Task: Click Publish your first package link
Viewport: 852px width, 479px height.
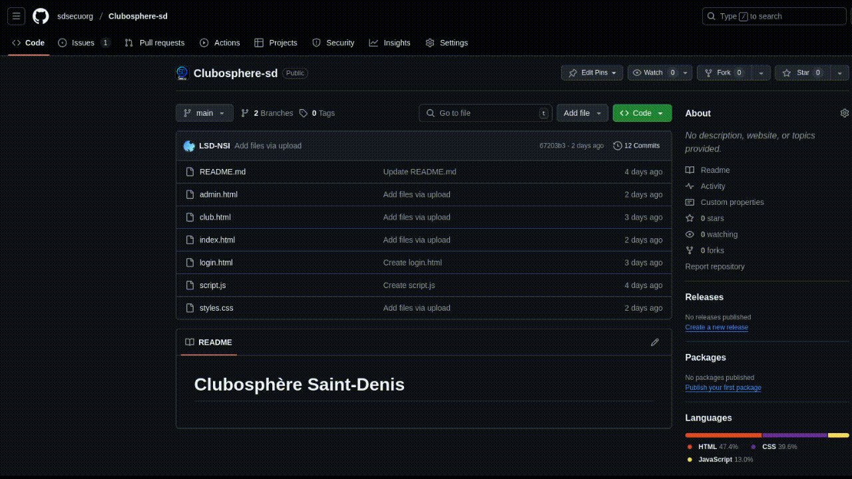Action: (724, 387)
